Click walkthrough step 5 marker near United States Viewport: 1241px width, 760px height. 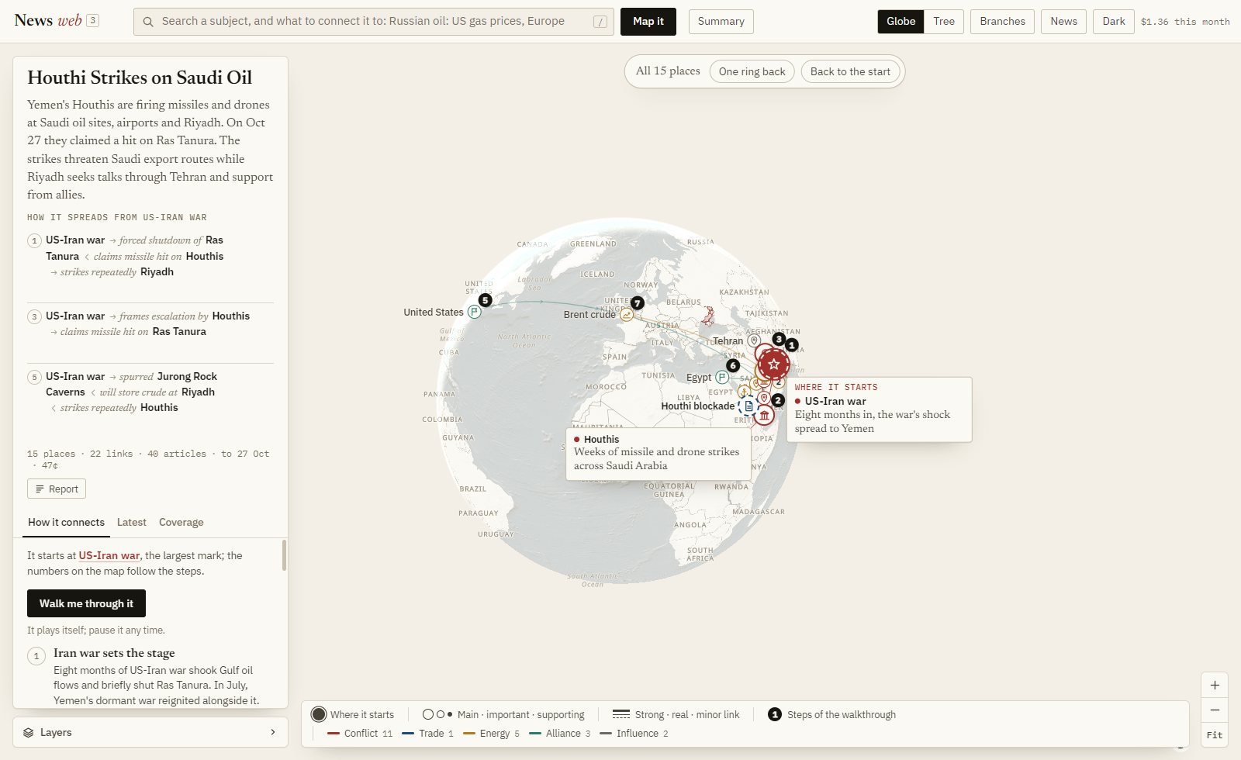[486, 300]
